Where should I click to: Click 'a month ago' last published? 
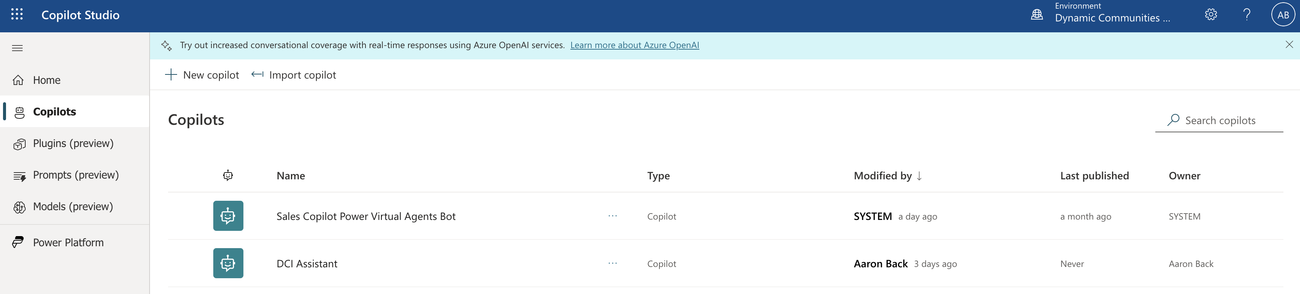click(x=1086, y=217)
